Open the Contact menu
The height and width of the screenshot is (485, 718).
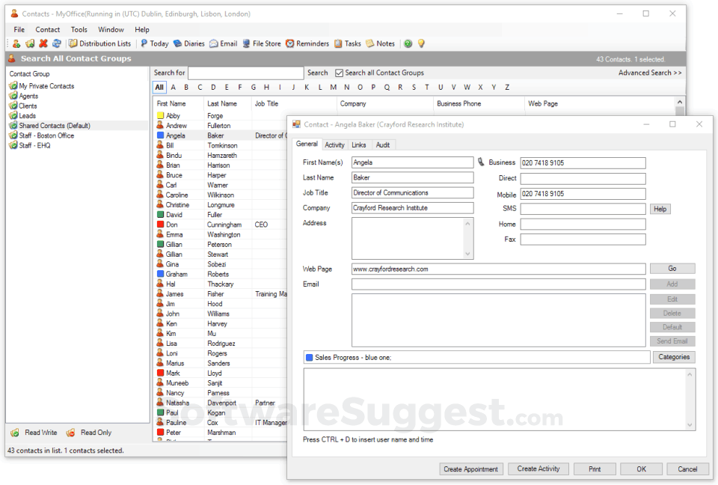click(x=47, y=29)
